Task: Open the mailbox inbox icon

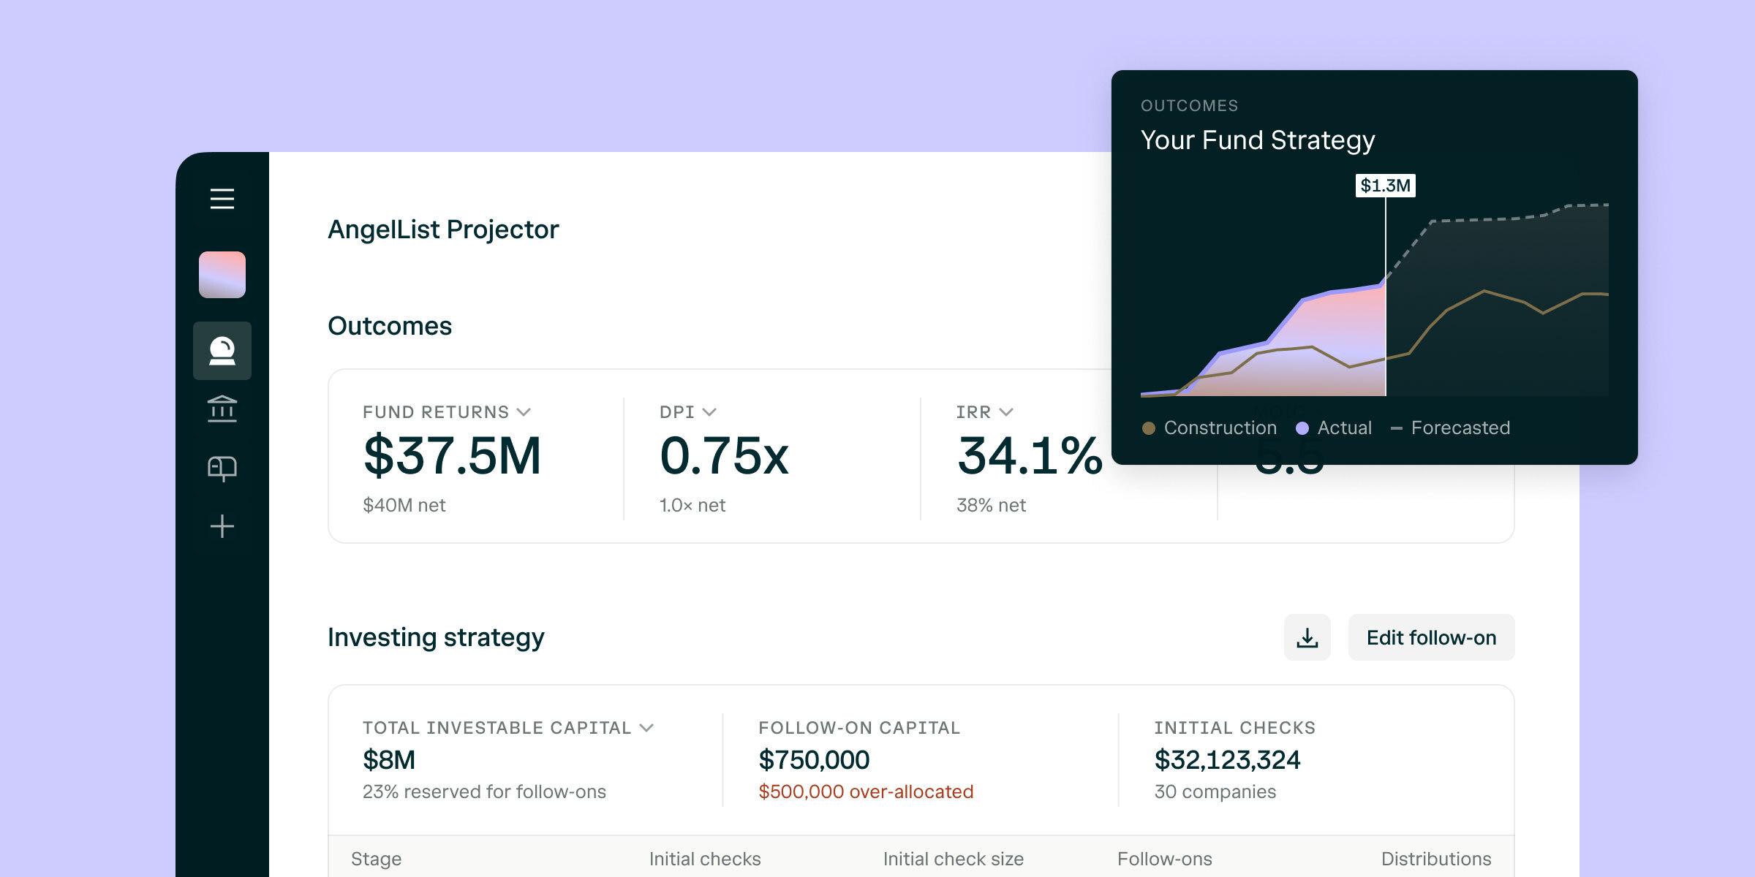Action: [x=222, y=468]
